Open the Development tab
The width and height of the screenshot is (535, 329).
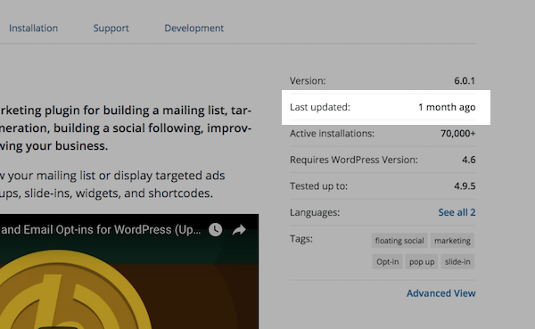pyautogui.click(x=193, y=28)
